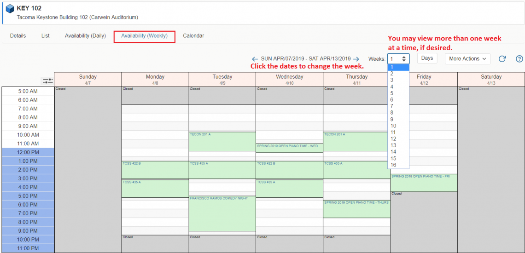Click the Days button
The image size is (525, 253).
[x=427, y=58]
